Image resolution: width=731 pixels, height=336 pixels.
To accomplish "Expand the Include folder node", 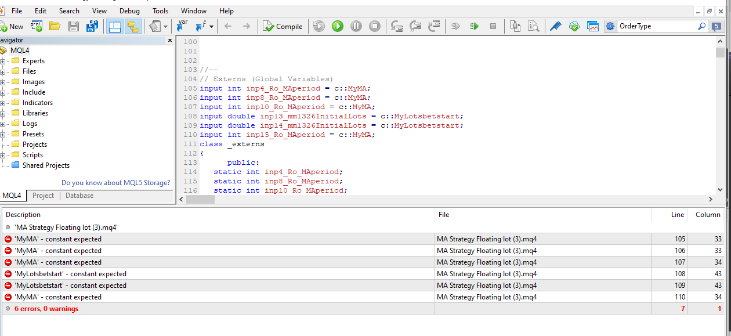I will [x=3, y=92].
